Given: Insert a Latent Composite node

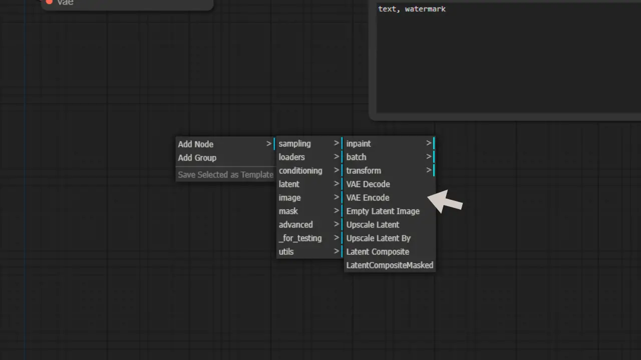Looking at the screenshot, I should tap(389, 251).
